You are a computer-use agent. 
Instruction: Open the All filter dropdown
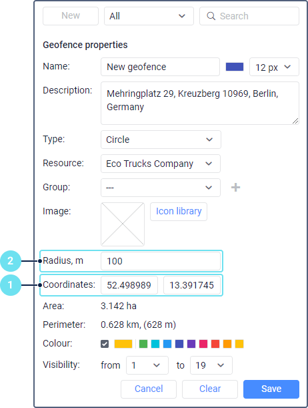(x=149, y=16)
